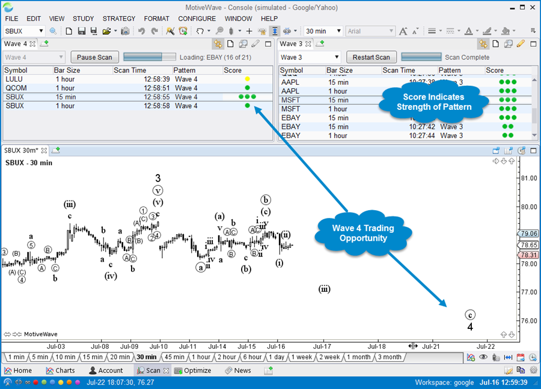Sort Wave 4 results by Score column header
541x389 pixels.
point(247,70)
